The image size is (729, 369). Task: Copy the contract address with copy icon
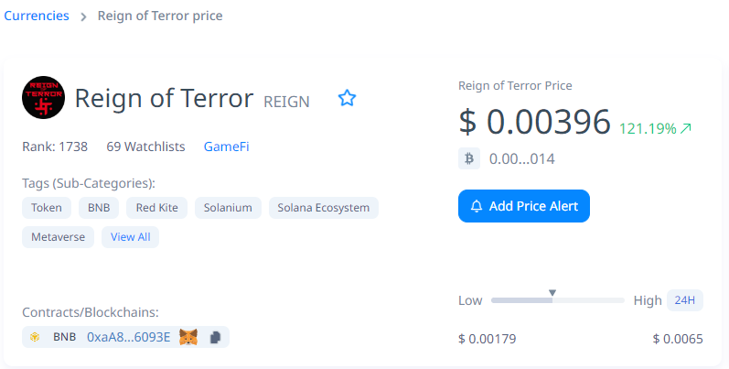point(215,337)
